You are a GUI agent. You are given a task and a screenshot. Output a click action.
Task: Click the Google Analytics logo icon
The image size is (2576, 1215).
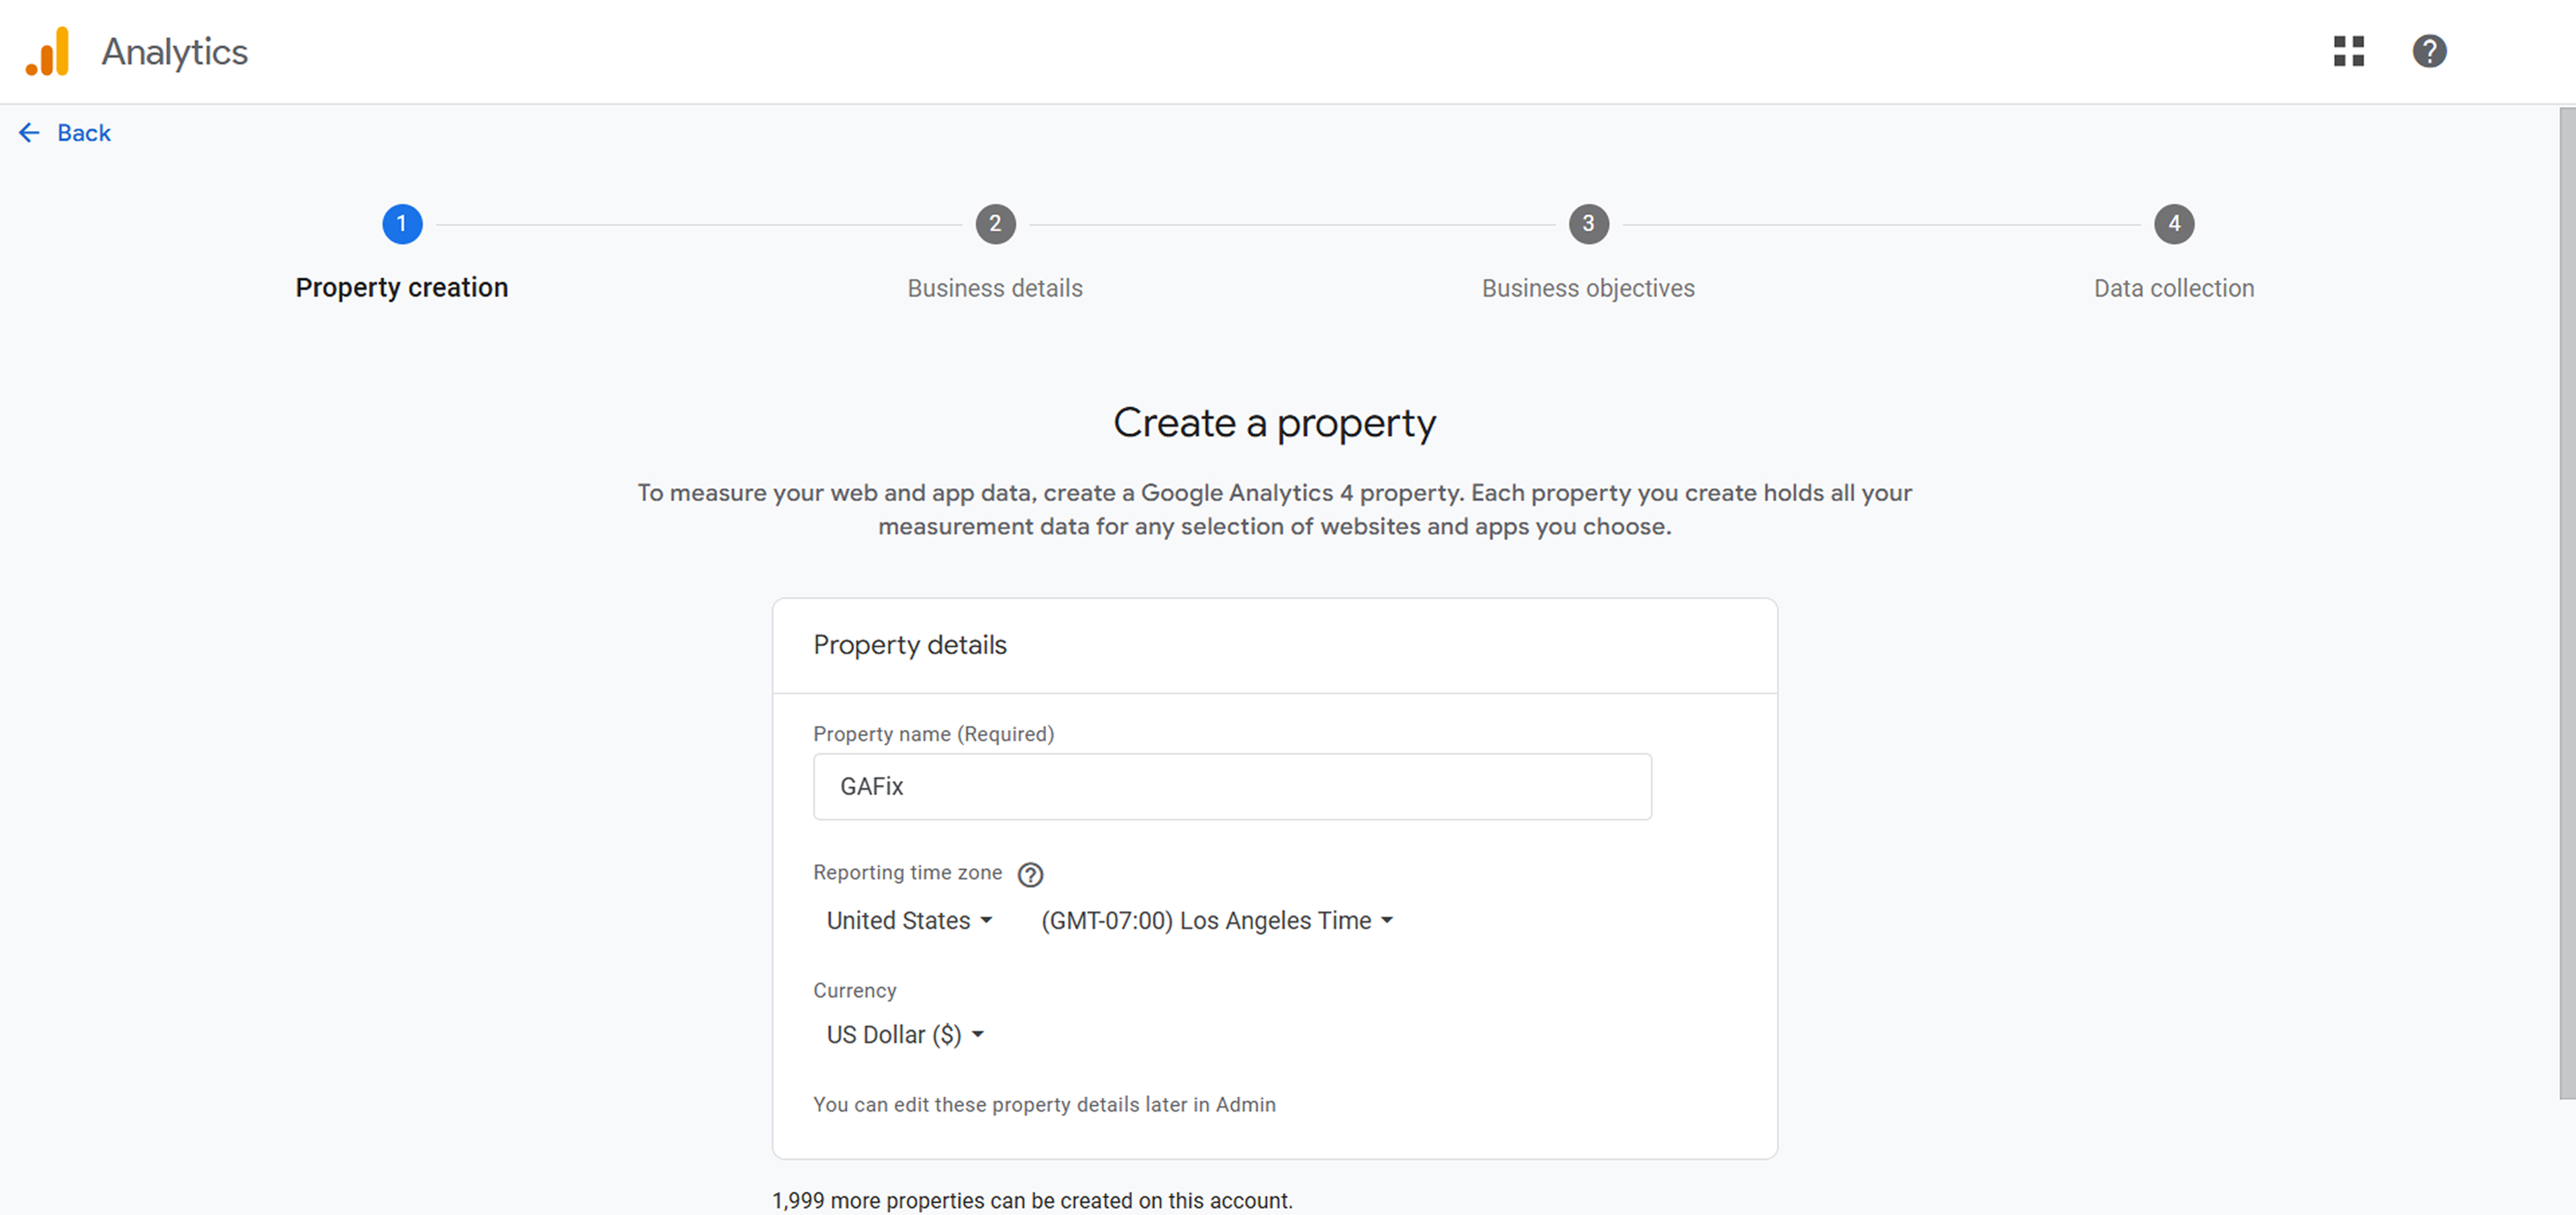(47, 51)
